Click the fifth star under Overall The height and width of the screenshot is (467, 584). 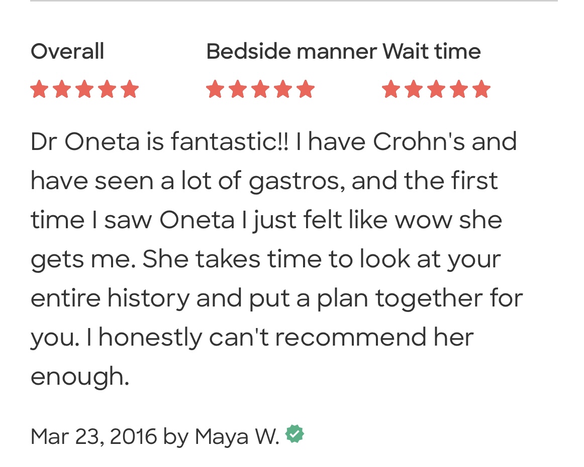pyautogui.click(x=130, y=89)
